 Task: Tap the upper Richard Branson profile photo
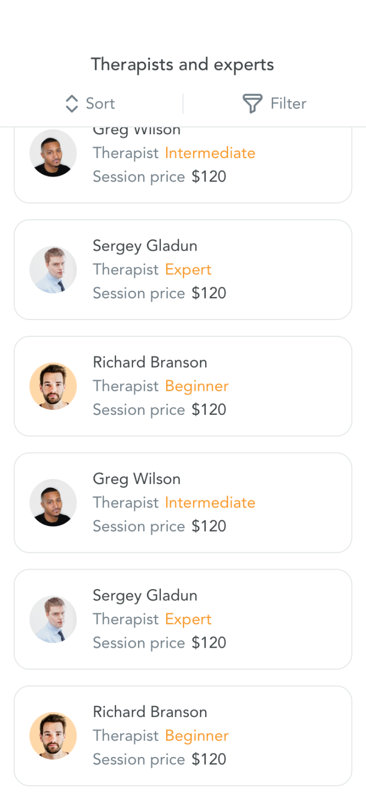(53, 386)
